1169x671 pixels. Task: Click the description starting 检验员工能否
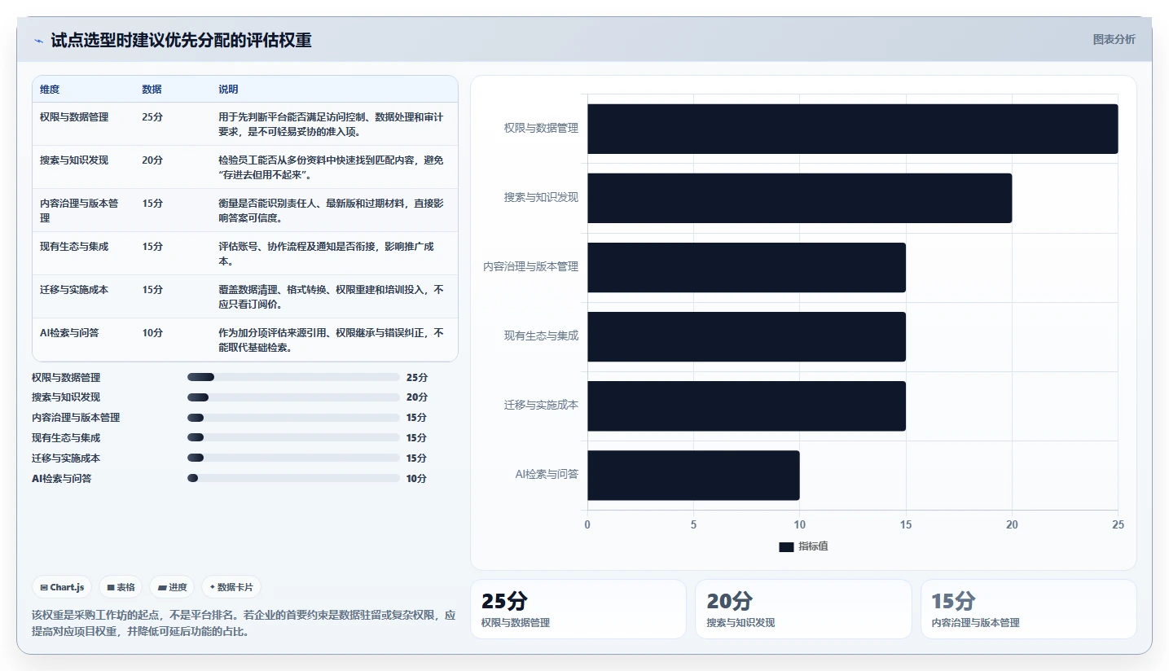[331, 167]
